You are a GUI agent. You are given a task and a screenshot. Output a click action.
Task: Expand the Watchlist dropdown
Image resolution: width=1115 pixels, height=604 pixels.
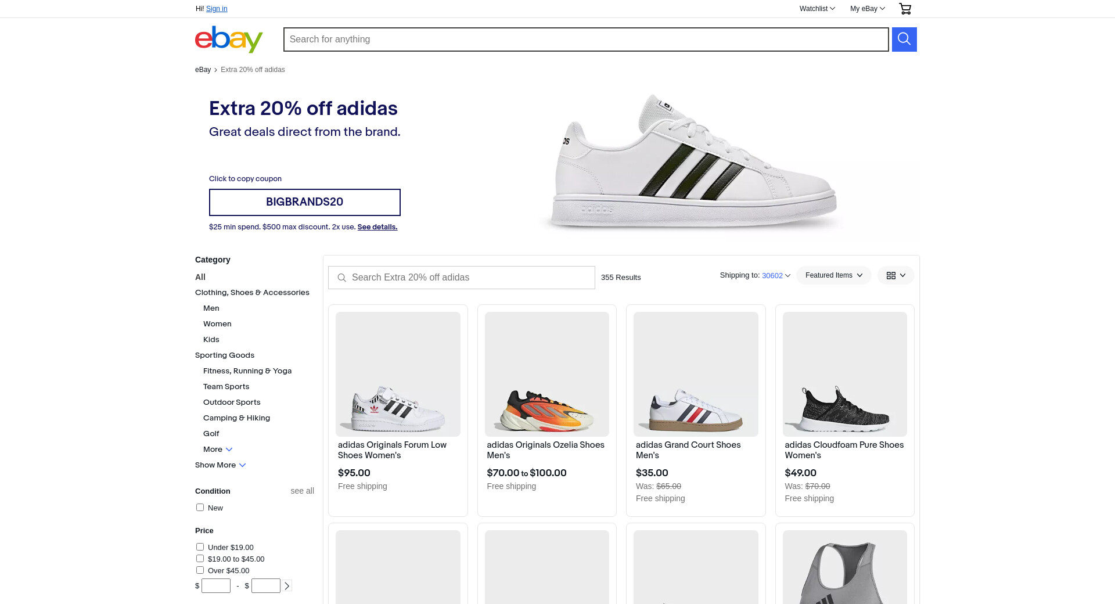pyautogui.click(x=817, y=9)
